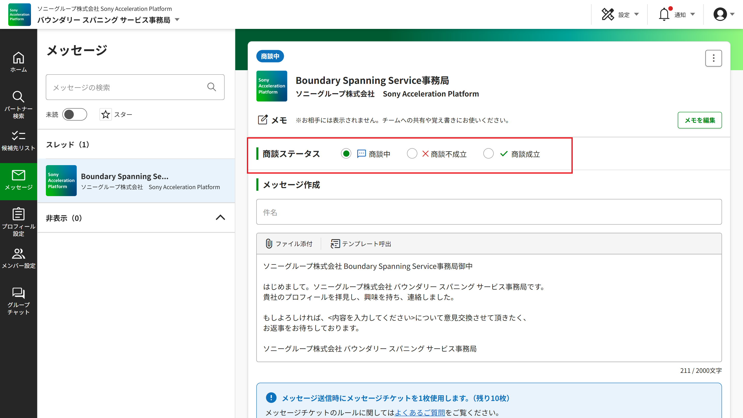Open the three-dot options menu
Viewport: 743px width, 418px height.
(713, 58)
